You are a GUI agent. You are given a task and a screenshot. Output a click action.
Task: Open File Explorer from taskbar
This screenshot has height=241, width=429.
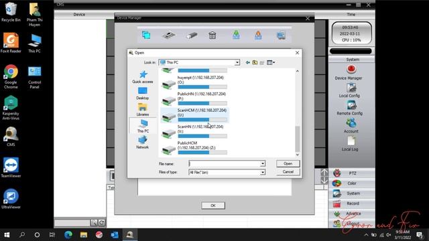pos(84,235)
